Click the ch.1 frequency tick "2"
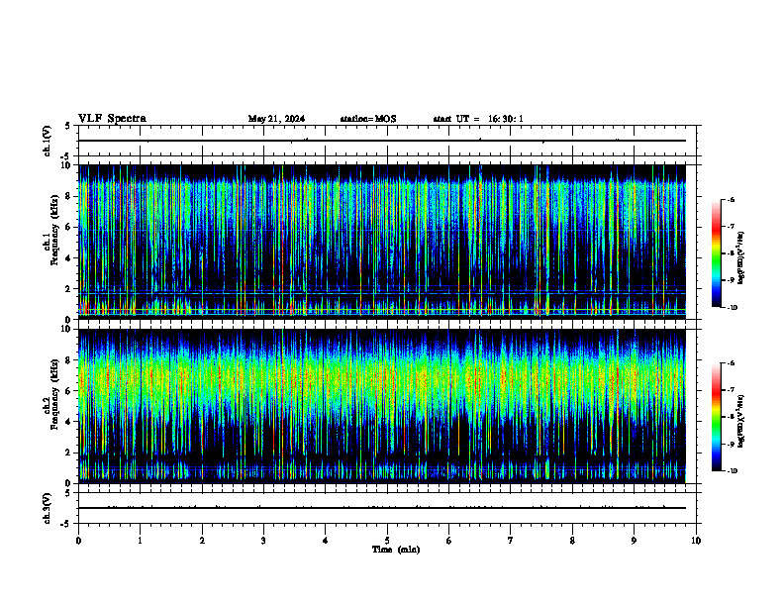Screen dimensions: 784x606 coord(69,289)
